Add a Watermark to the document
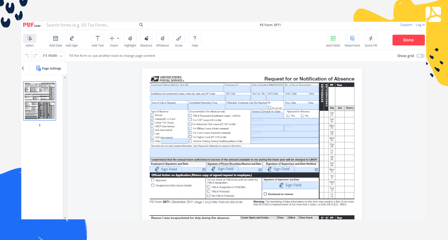This screenshot has width=448, height=240. pos(352,39)
